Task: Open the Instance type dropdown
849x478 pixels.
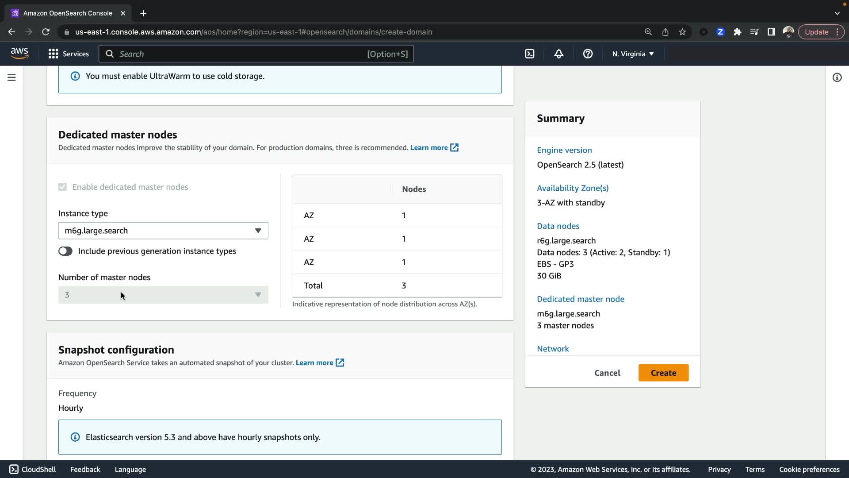Action: point(163,231)
